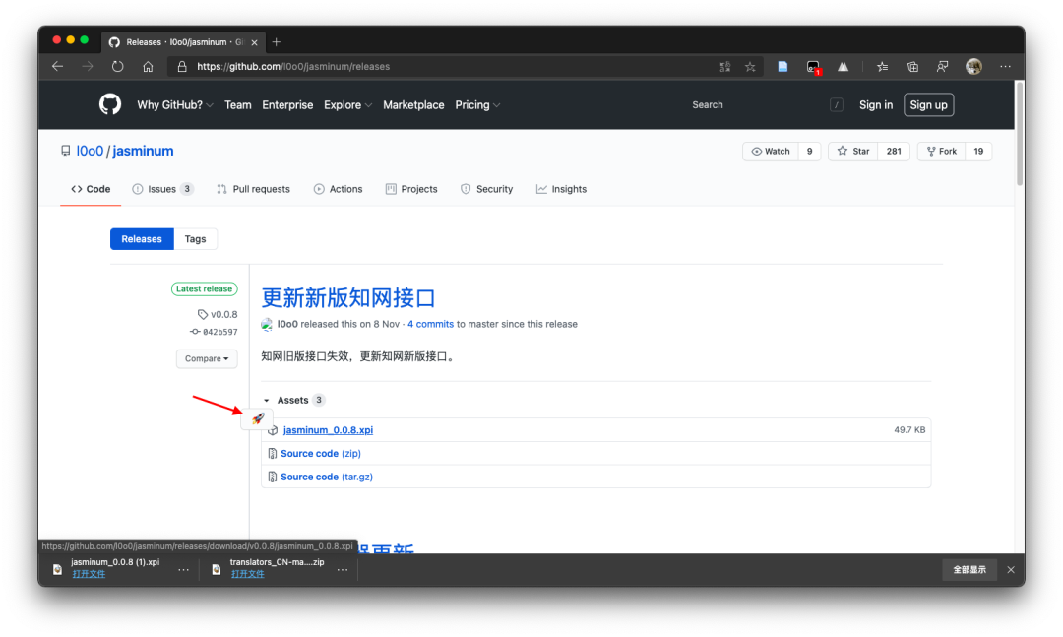
Task: Go back with the browser back arrow
Action: [x=58, y=67]
